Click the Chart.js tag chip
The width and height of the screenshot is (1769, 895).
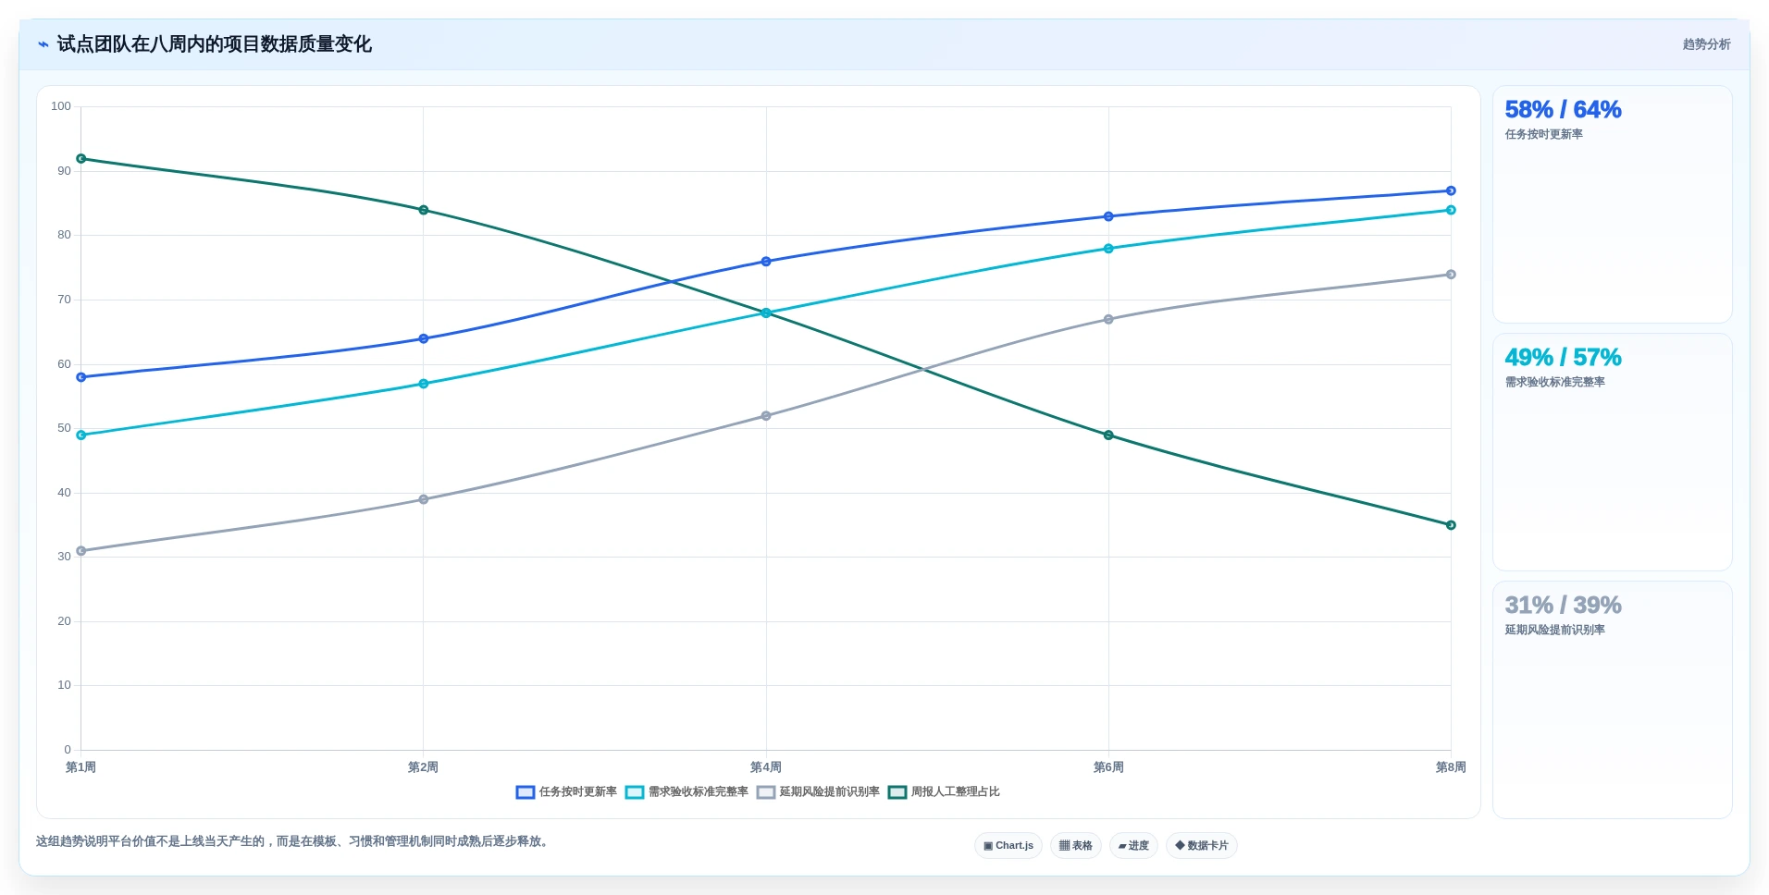pos(1008,846)
